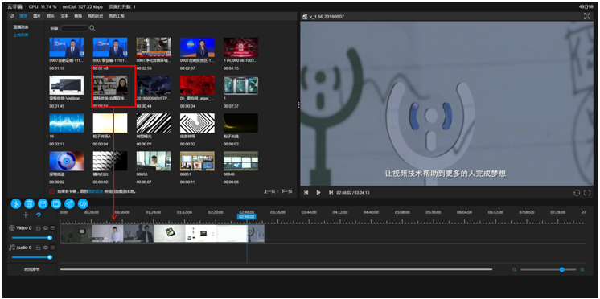Switch to the 转场 tab

(78, 16)
